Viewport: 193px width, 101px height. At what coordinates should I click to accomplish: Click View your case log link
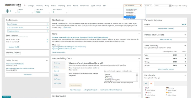pyautogui.click(x=166, y=39)
